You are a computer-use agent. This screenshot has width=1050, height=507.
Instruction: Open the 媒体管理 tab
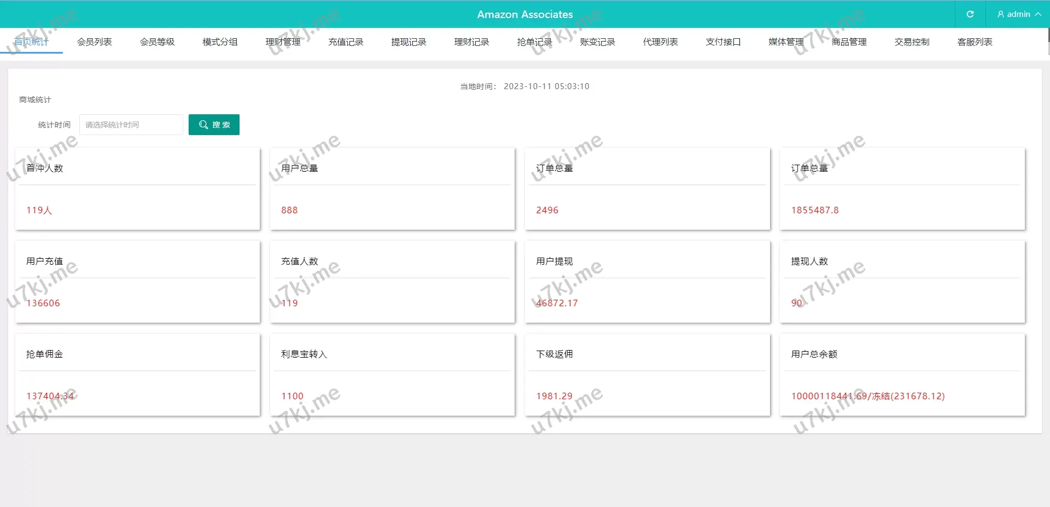[786, 42]
